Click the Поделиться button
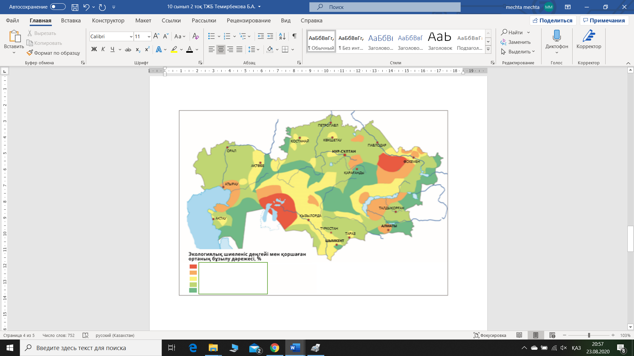Screen dimensions: 634x356 point(553,20)
